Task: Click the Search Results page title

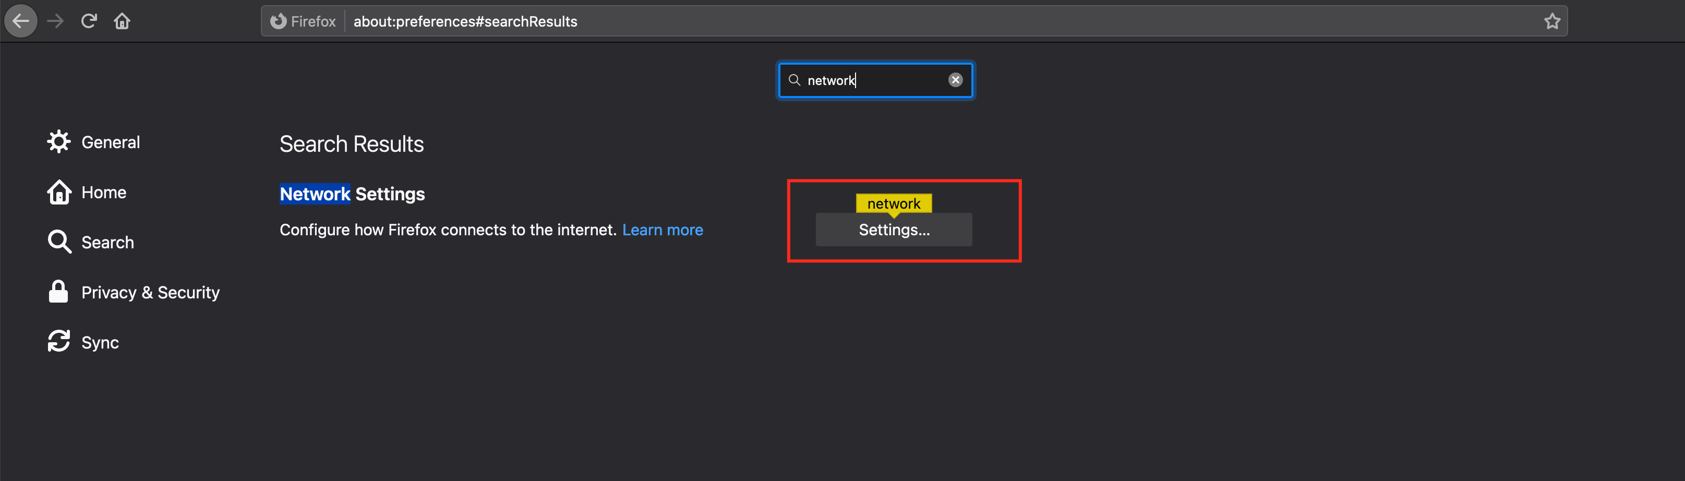Action: [351, 144]
